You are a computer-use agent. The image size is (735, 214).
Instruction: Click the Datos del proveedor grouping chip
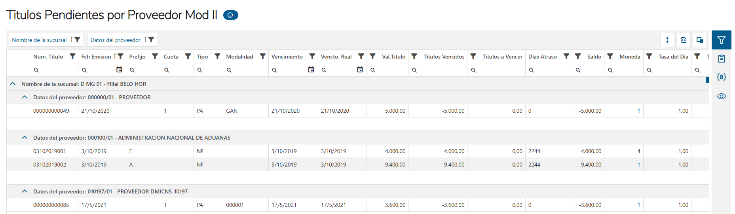pyautogui.click(x=115, y=40)
